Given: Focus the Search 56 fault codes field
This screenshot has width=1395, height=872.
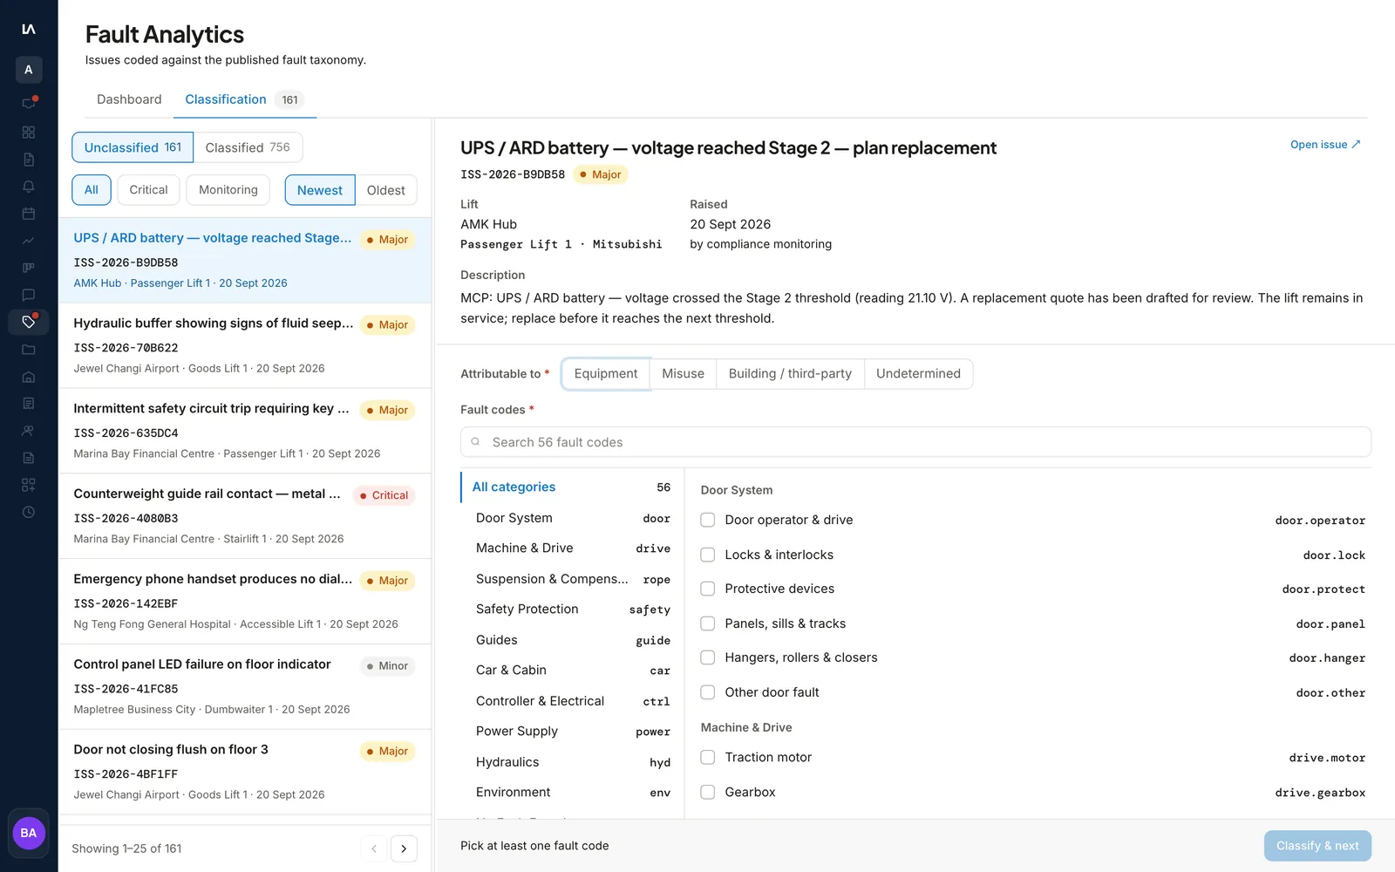Looking at the screenshot, I should (x=915, y=442).
